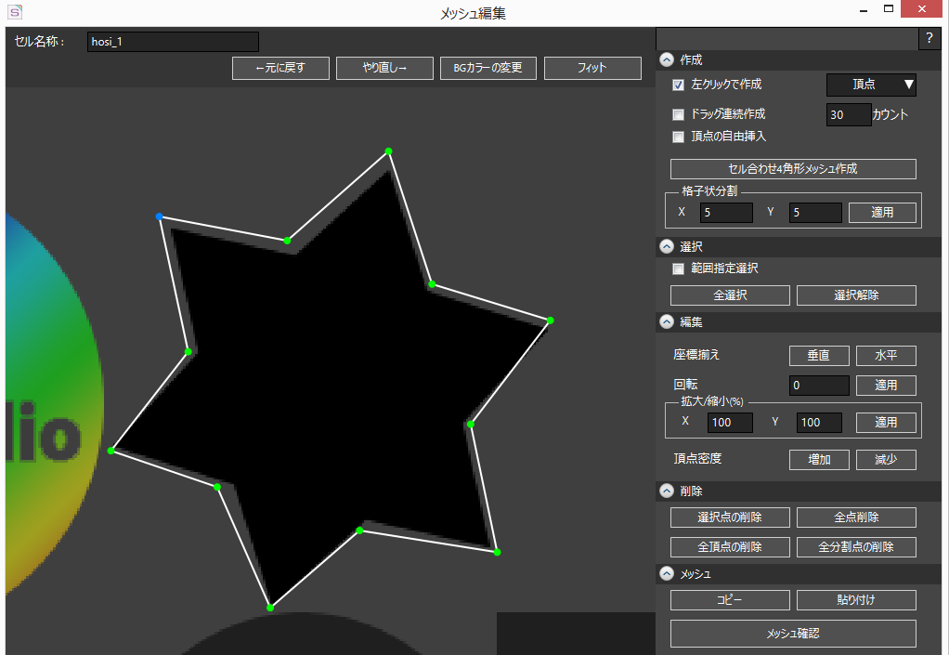Focus the 拡大/縮小 X percent field

click(730, 423)
